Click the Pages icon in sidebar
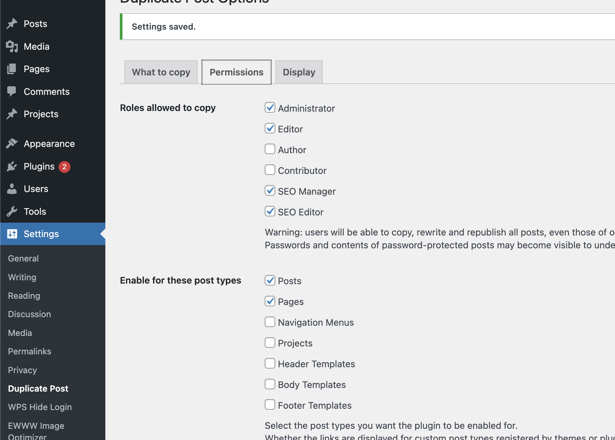The image size is (615, 440). coord(12,69)
